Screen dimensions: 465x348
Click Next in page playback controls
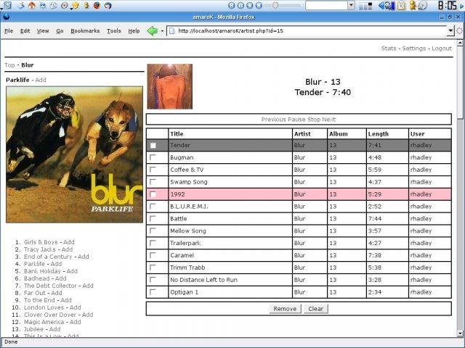[x=329, y=120]
